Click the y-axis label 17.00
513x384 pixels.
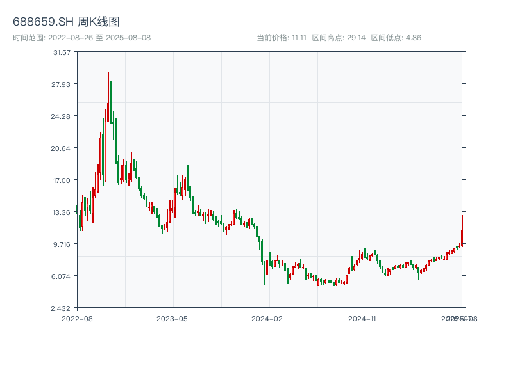pos(62,180)
